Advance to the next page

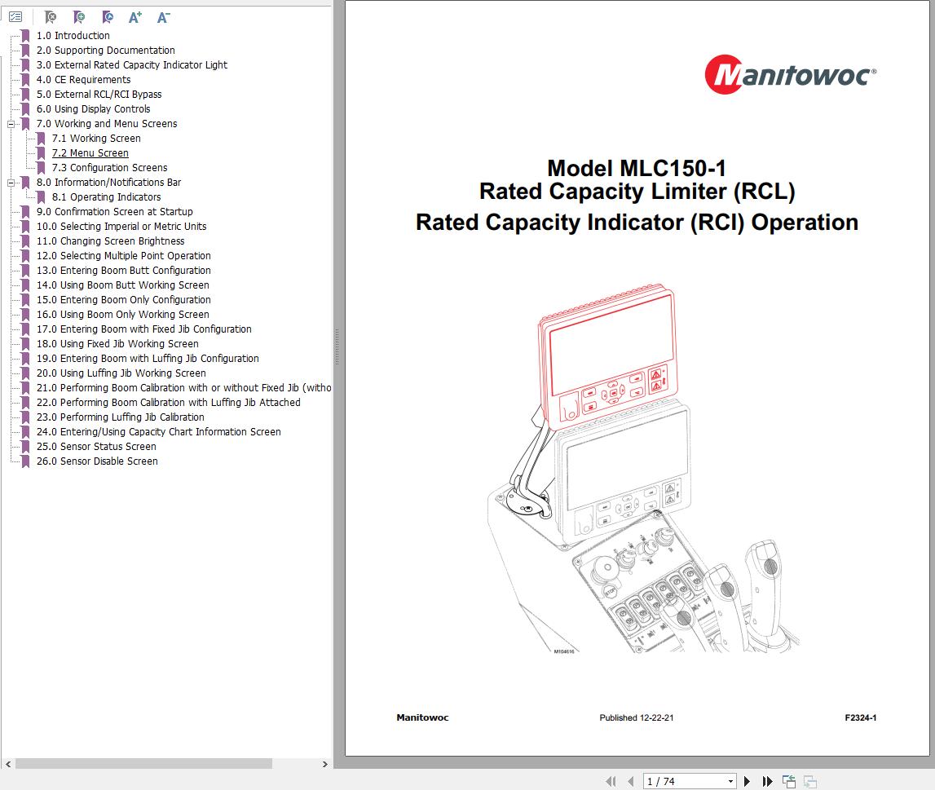click(748, 780)
